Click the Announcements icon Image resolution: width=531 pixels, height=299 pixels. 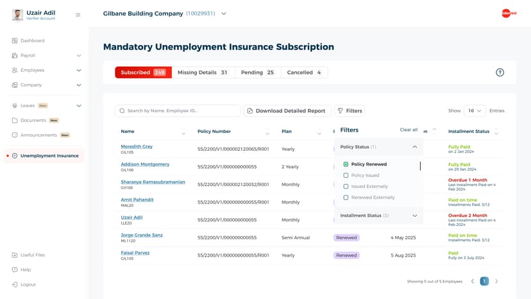(x=15, y=135)
